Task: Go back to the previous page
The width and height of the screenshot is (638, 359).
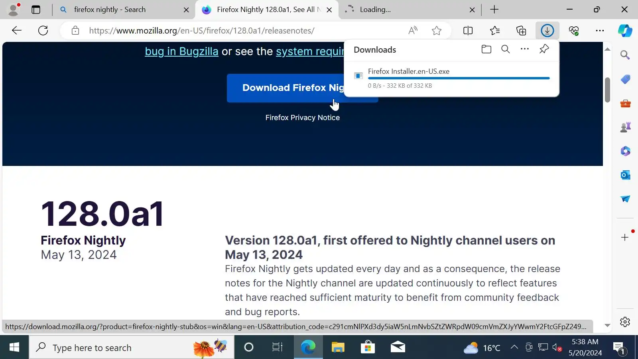Action: (17, 30)
